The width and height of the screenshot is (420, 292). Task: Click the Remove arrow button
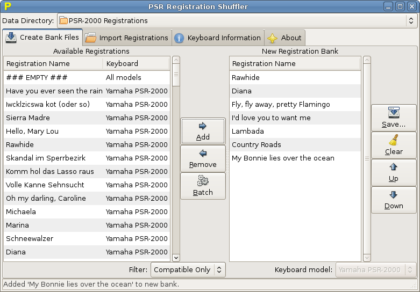203,159
